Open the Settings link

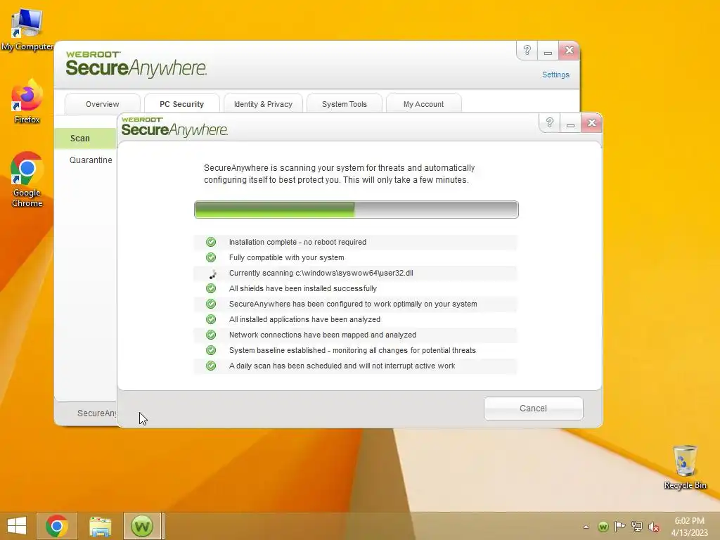coord(555,75)
